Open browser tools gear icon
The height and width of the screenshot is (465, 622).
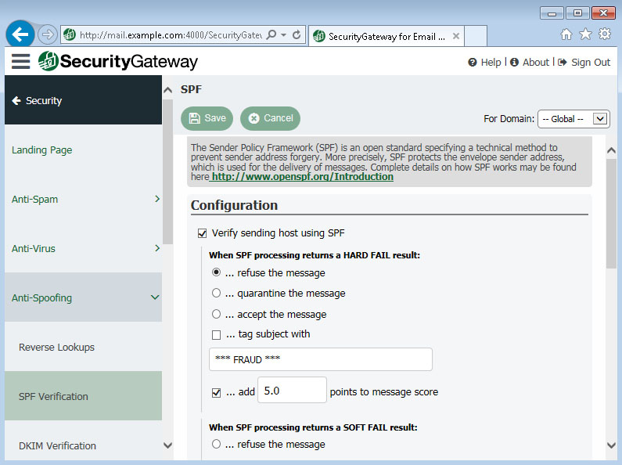(x=605, y=34)
